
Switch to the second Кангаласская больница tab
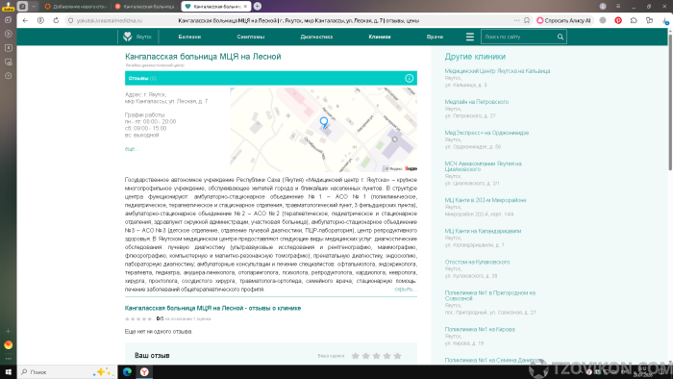point(145,7)
